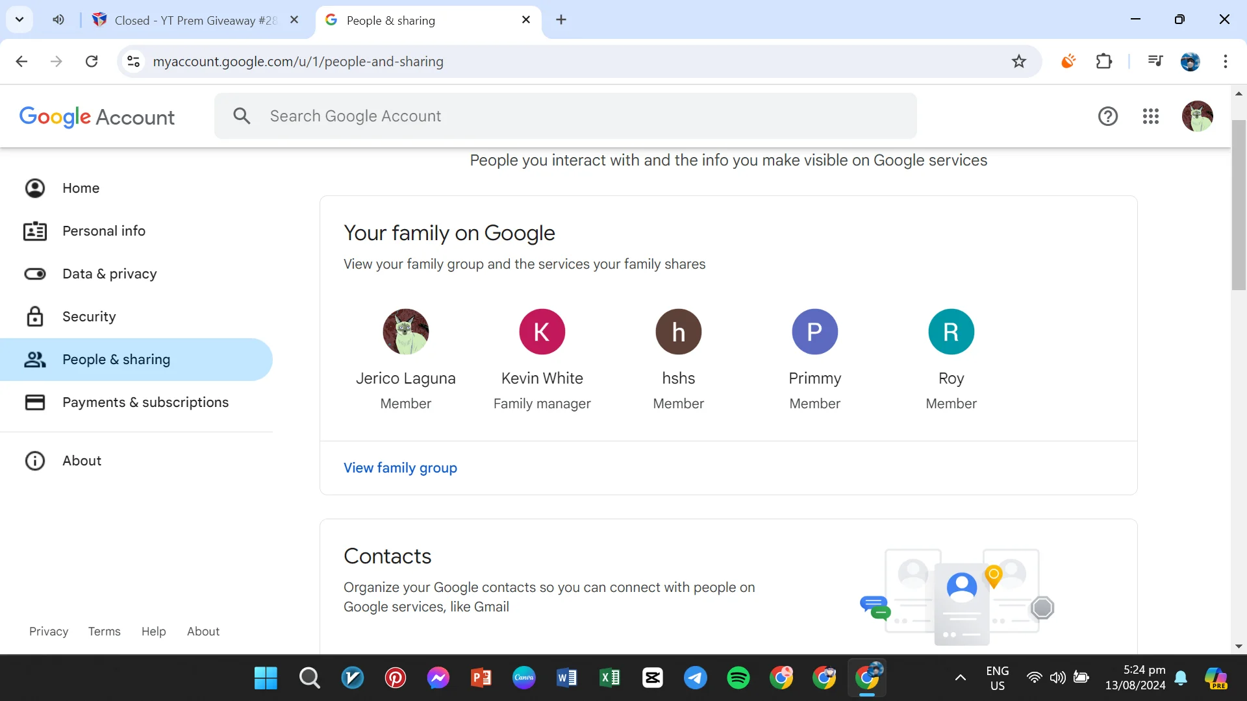Expand the tab search dropdown arrow
Image resolution: width=1247 pixels, height=701 pixels.
19,19
